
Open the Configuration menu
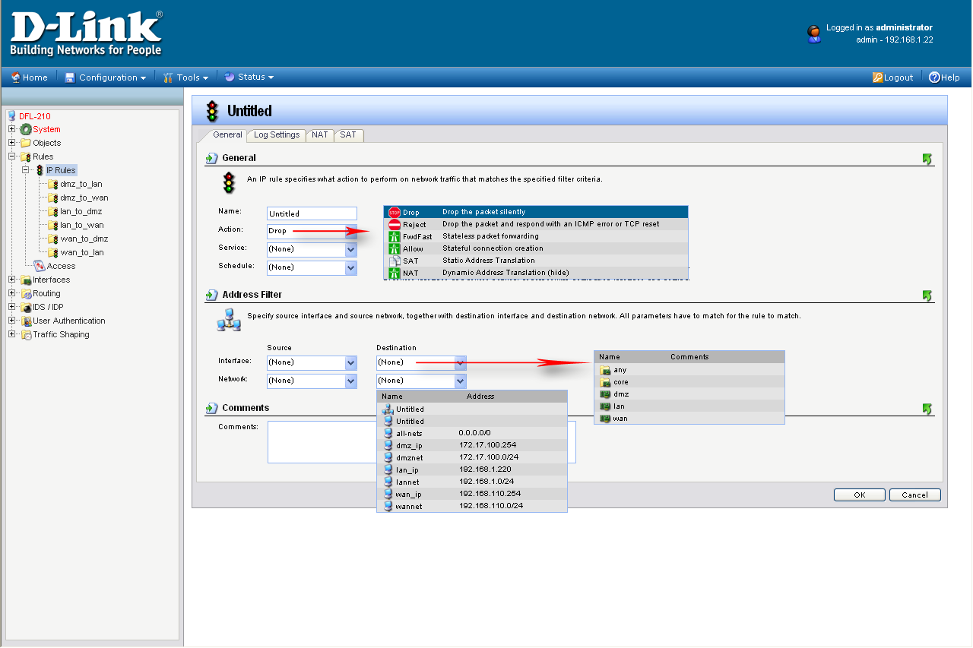(107, 77)
